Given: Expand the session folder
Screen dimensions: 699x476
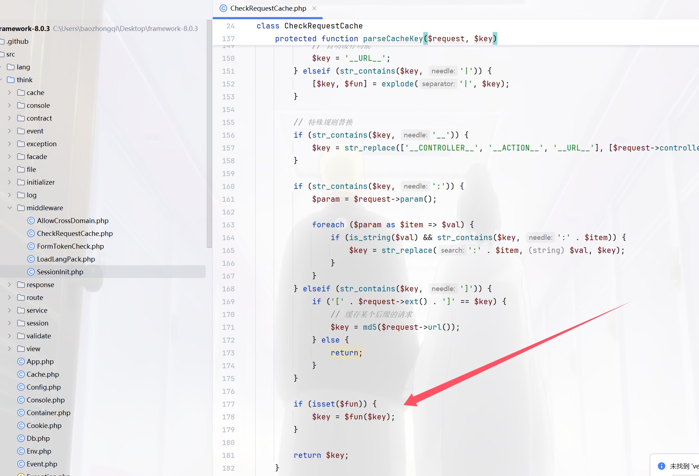Looking at the screenshot, I should 10,323.
